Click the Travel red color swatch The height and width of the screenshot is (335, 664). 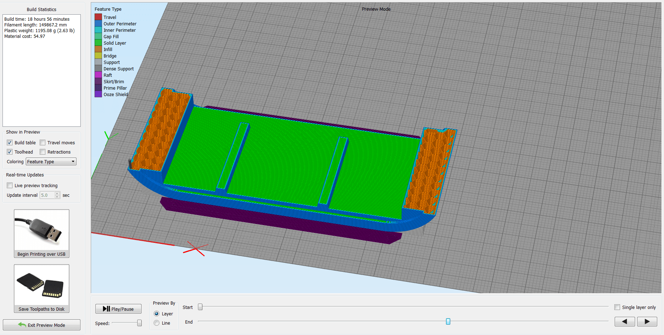(98, 17)
